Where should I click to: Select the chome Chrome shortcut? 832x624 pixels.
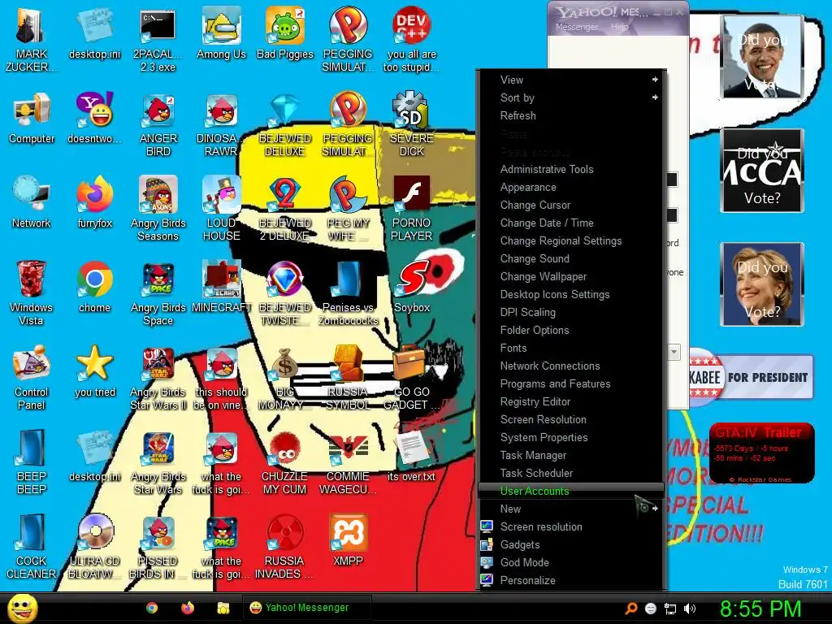tap(94, 287)
